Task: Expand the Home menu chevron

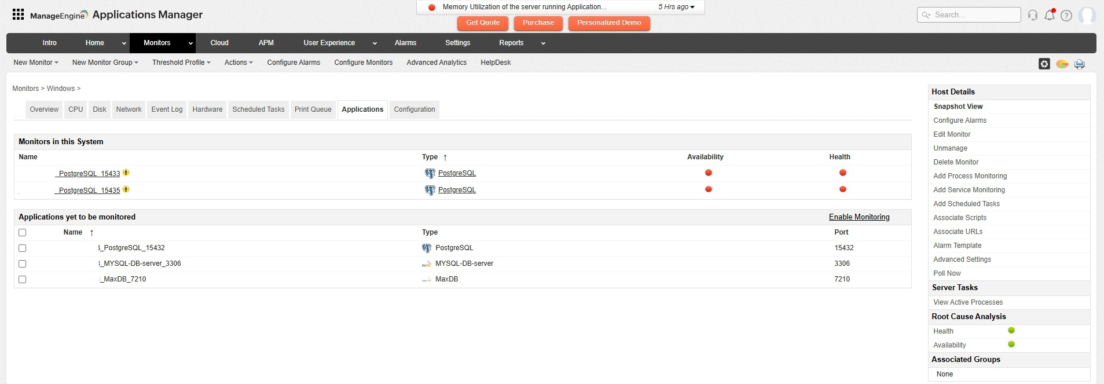Action: click(124, 43)
